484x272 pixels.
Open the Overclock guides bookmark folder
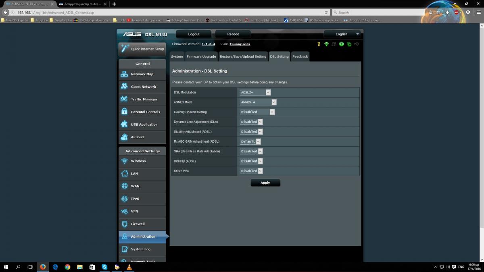15,20
